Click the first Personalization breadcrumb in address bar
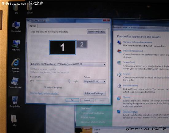Image resolution: width=169 pixels, height=133 pixels. [x=120, y=28]
